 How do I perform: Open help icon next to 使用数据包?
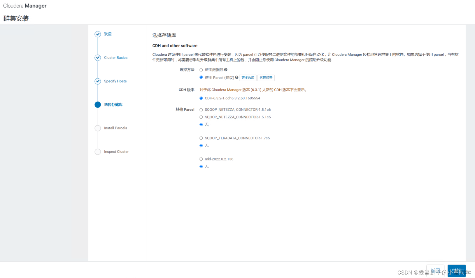(226, 70)
